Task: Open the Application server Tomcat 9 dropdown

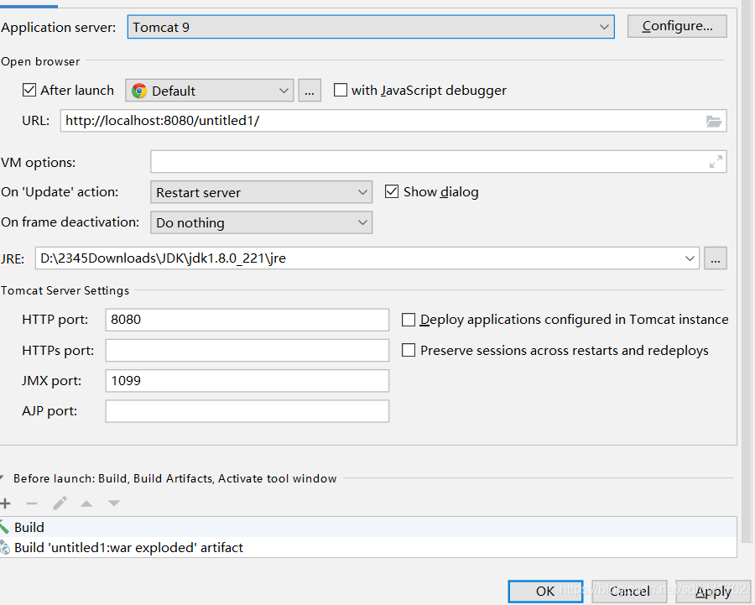Action: pos(371,27)
